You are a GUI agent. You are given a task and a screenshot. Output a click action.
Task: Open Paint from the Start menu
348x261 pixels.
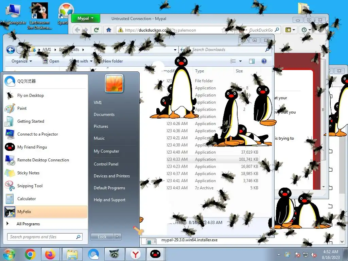[x=46, y=108]
